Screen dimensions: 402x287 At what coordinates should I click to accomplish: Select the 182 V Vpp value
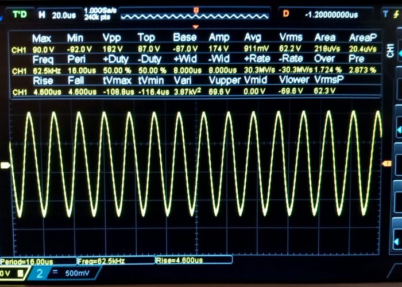[x=113, y=49]
